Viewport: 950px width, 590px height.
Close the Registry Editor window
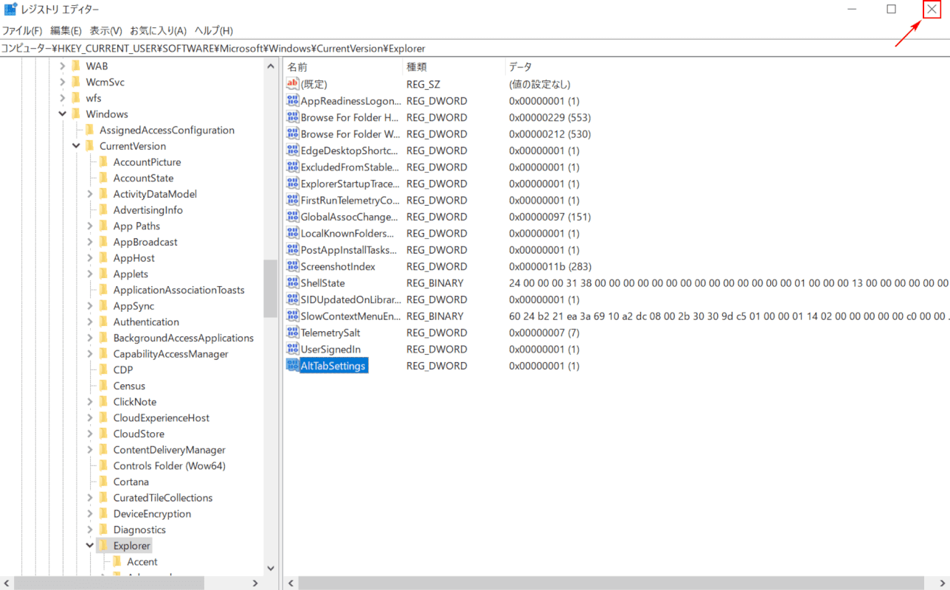[x=932, y=9]
